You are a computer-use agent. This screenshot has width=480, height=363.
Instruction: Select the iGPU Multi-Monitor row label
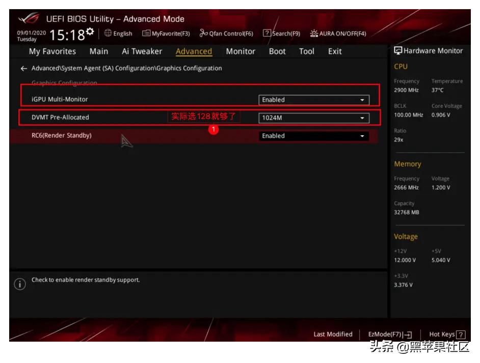point(60,99)
